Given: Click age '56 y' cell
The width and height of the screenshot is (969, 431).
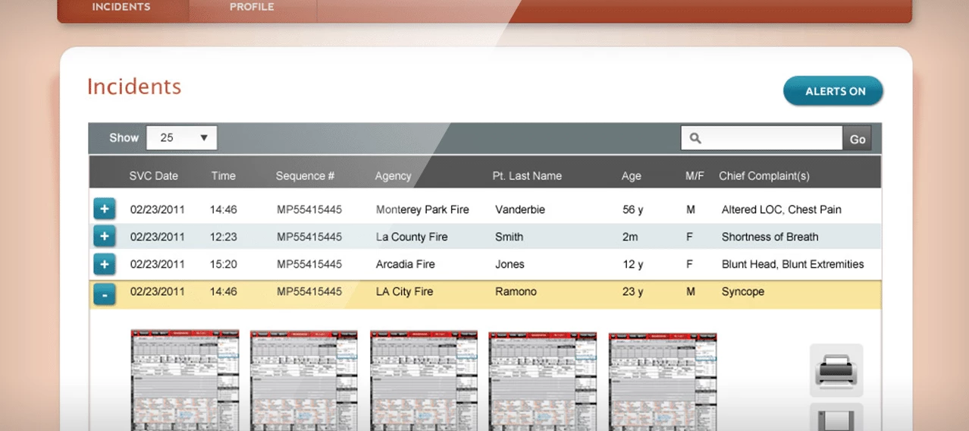Looking at the screenshot, I should 633,209.
